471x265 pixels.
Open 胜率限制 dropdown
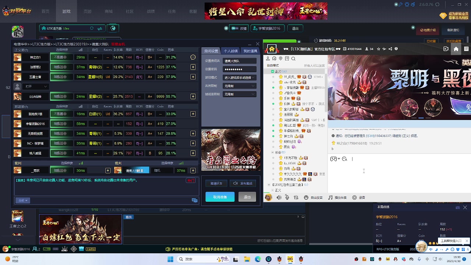click(240, 94)
